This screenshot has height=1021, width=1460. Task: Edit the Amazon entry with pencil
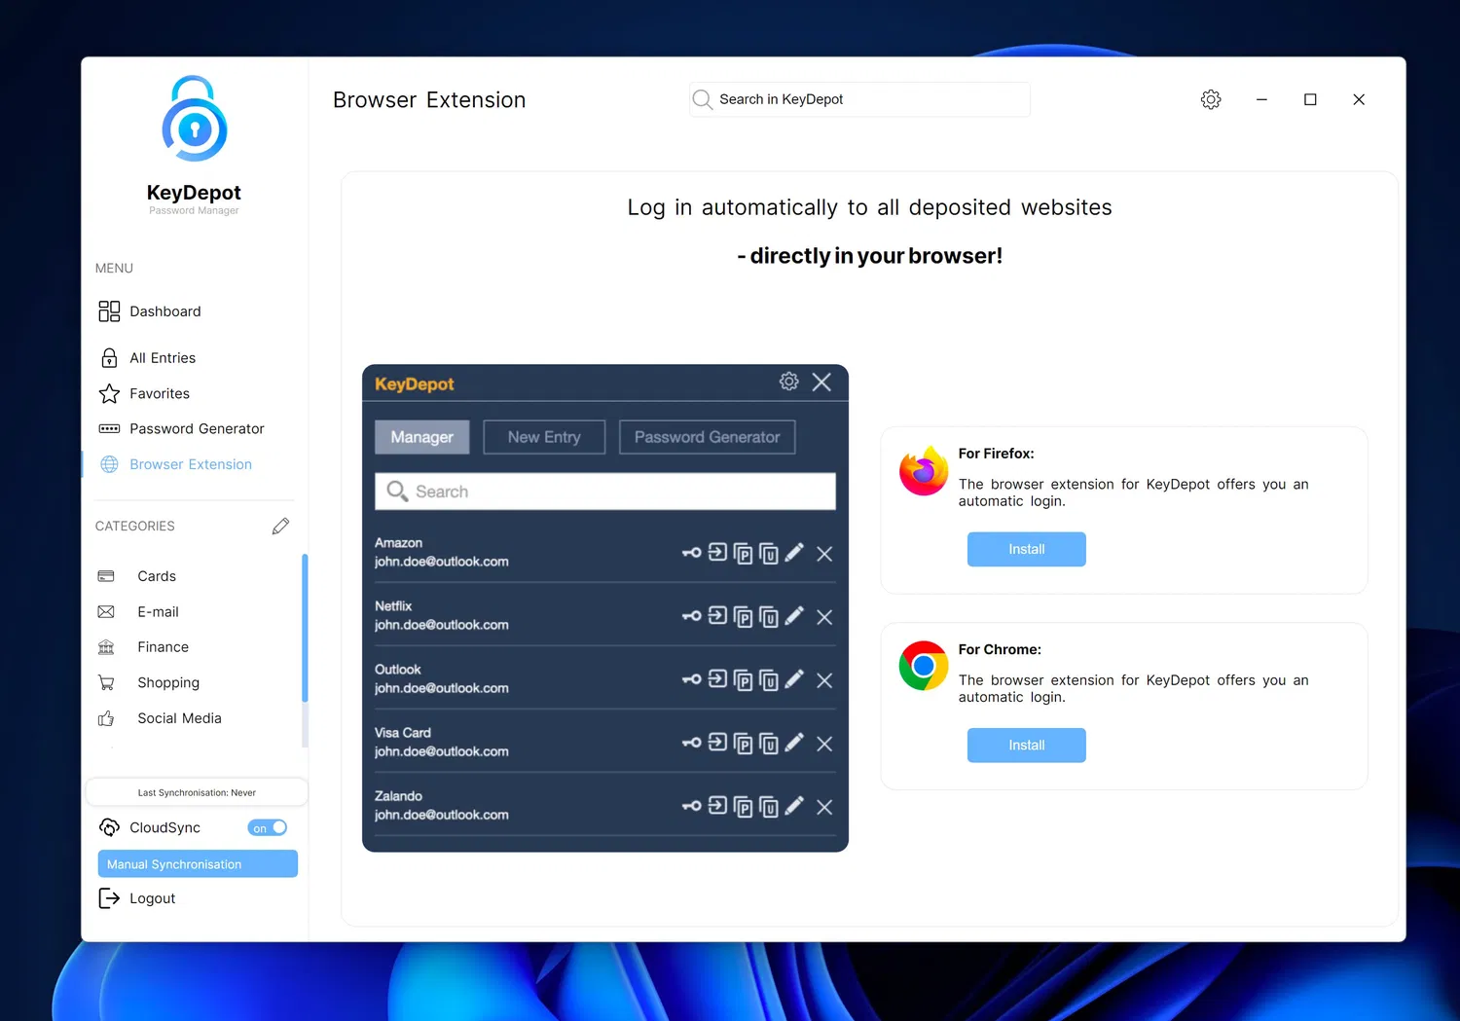(x=794, y=553)
